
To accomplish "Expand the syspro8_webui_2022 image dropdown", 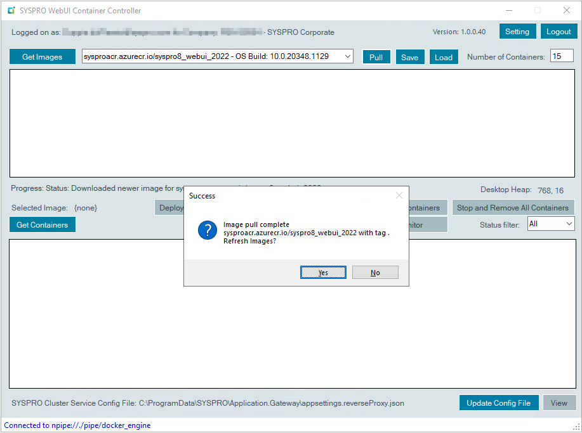I will 347,57.
